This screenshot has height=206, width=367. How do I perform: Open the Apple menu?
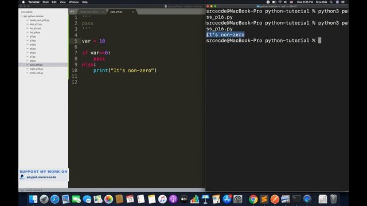[24, 2]
